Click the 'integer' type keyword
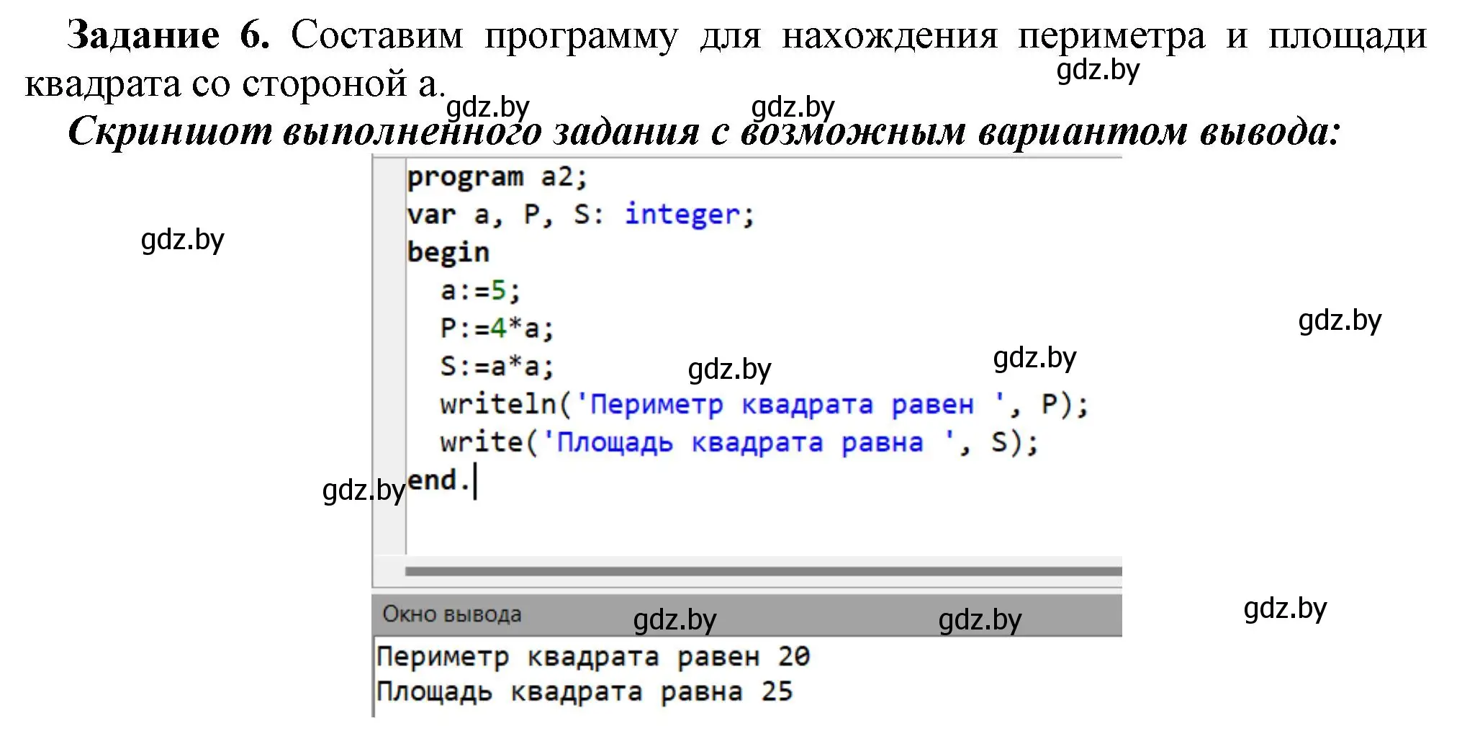The height and width of the screenshot is (744, 1462). pos(682,215)
